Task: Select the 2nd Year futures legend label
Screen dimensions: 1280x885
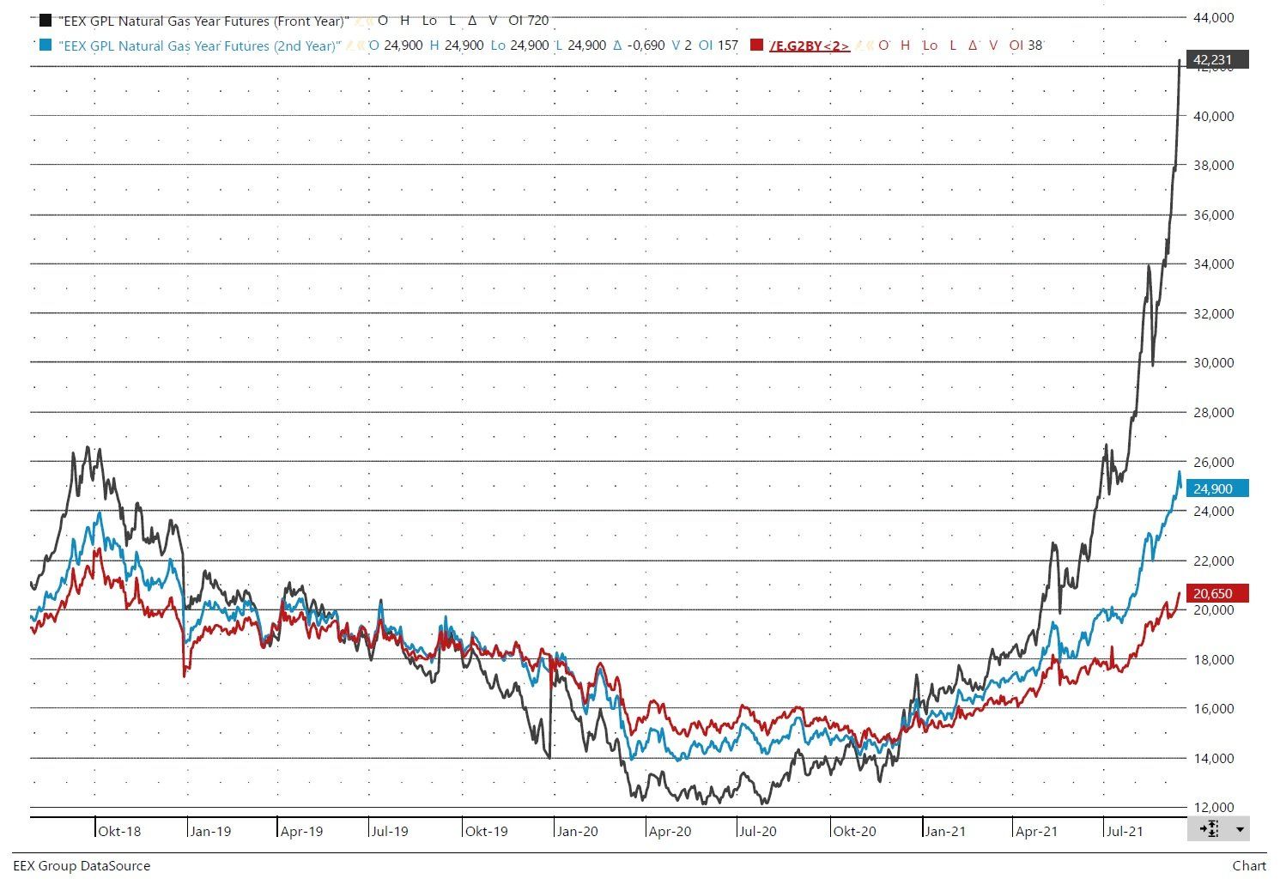Action: tap(199, 45)
